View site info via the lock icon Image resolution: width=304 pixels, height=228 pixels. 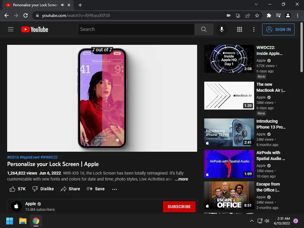(x=37, y=15)
